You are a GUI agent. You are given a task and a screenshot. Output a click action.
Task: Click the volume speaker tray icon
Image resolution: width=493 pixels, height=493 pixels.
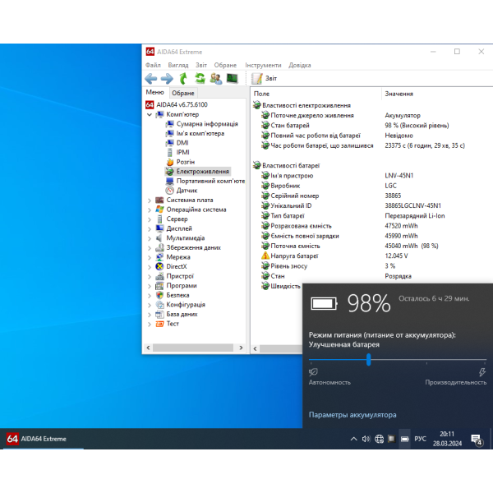click(x=366, y=439)
